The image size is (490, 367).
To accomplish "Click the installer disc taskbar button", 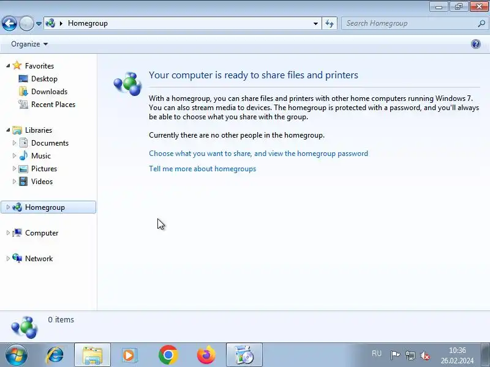I will tap(244, 355).
